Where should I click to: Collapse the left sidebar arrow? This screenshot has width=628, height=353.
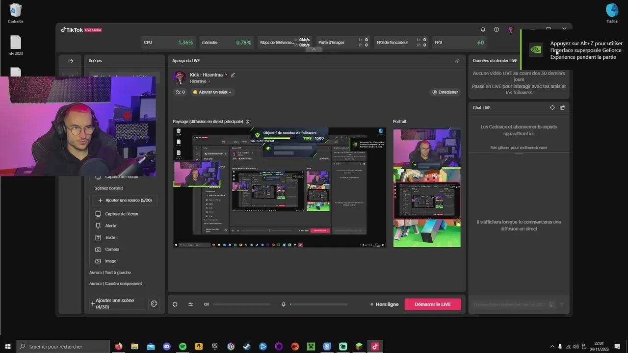(71, 61)
